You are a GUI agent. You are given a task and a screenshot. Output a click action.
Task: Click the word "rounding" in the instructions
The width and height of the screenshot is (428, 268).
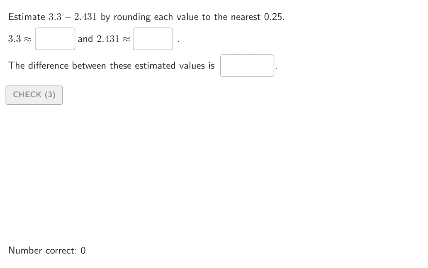(x=132, y=17)
